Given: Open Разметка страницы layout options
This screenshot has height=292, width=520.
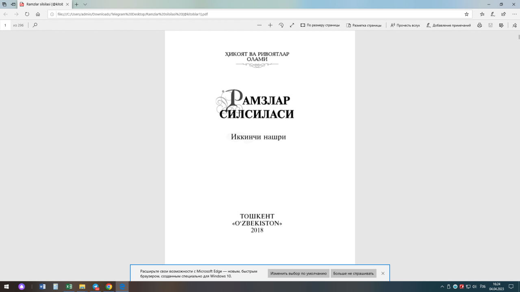Looking at the screenshot, I should [x=364, y=25].
